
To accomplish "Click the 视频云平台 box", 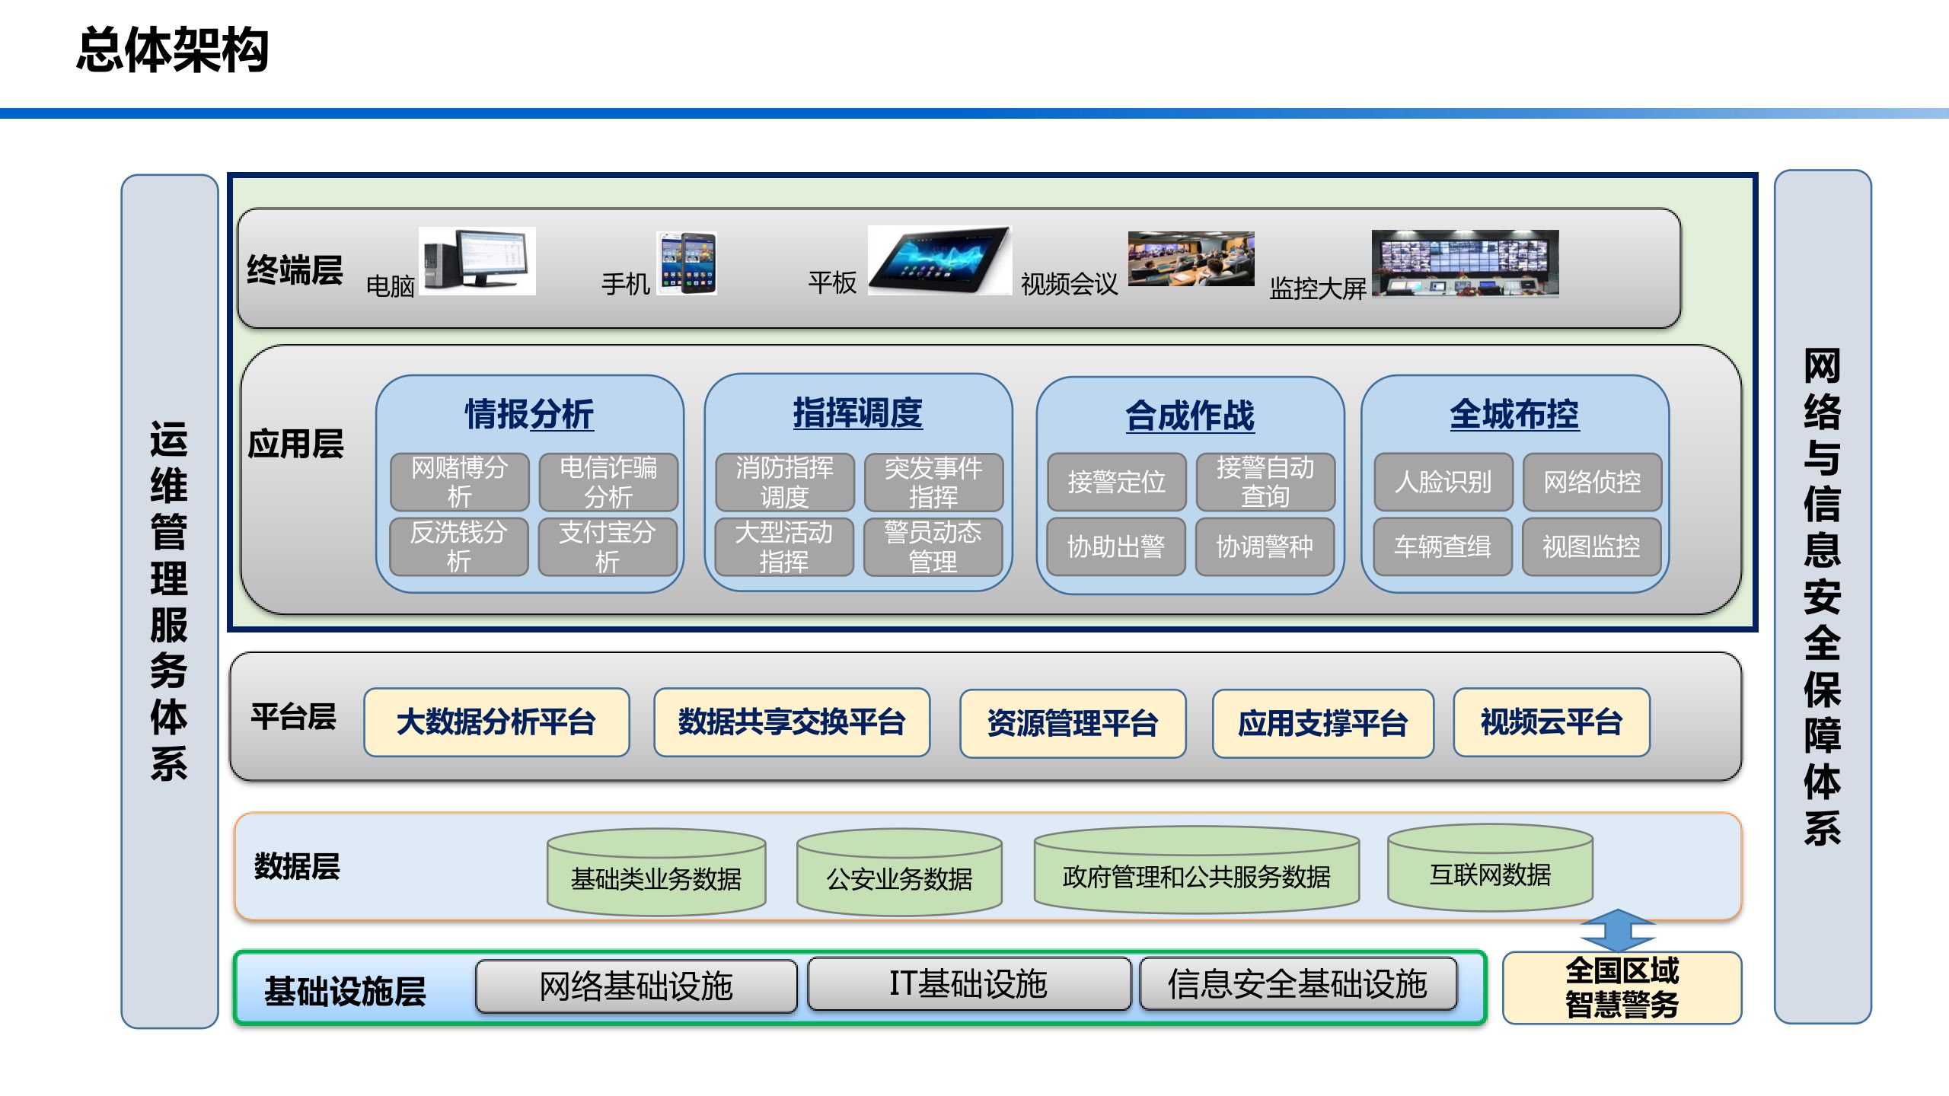I will pyautogui.click(x=1552, y=722).
